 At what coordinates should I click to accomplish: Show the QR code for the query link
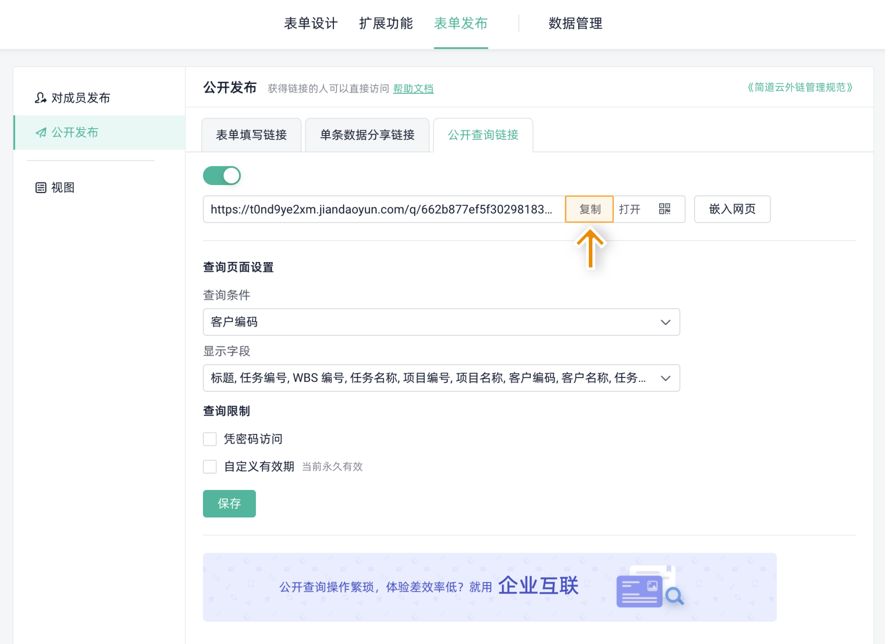tap(664, 209)
